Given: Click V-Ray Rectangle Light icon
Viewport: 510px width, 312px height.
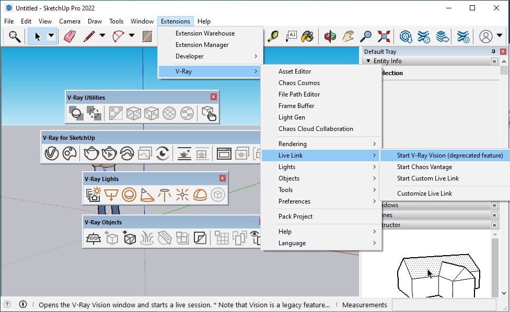Looking at the screenshot, I should tap(111, 195).
